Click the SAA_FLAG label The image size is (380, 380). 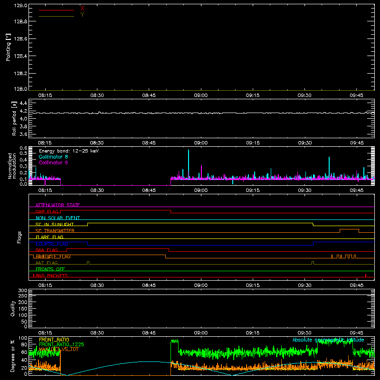pos(47,250)
